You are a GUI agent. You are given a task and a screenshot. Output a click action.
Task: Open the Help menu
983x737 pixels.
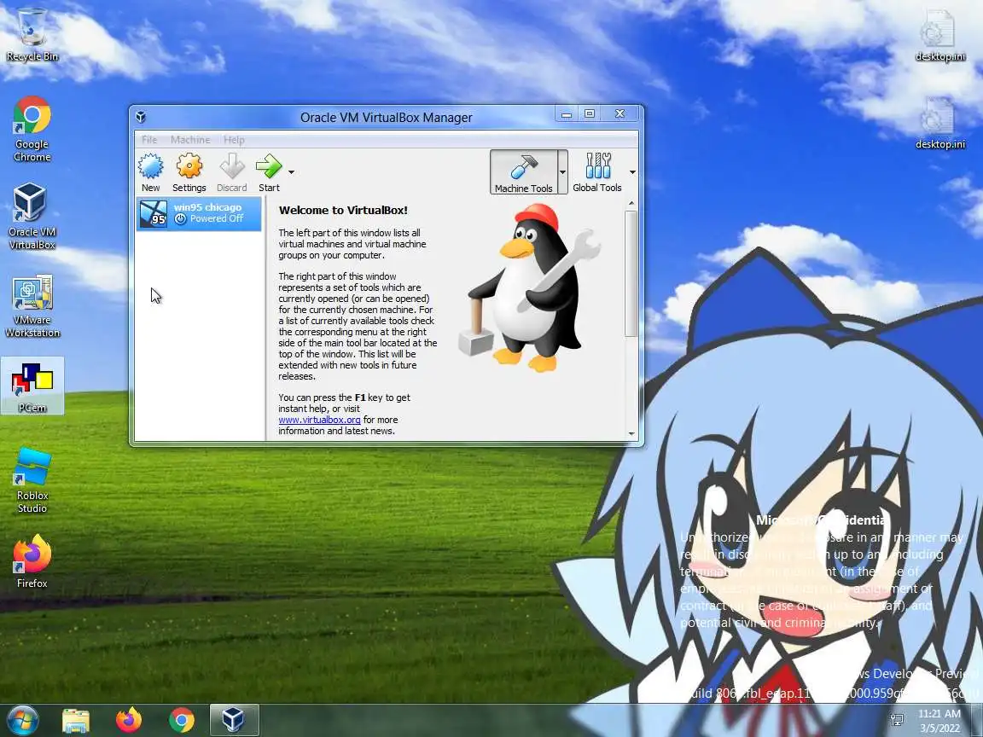pos(234,140)
